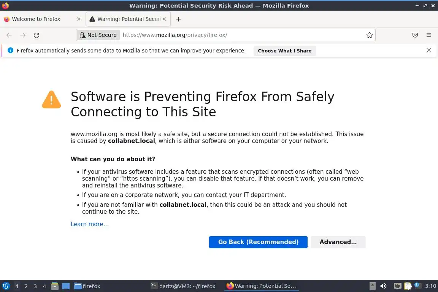The image size is (438, 292).
Task: Open a new tab with plus icon
Action: [x=178, y=19]
